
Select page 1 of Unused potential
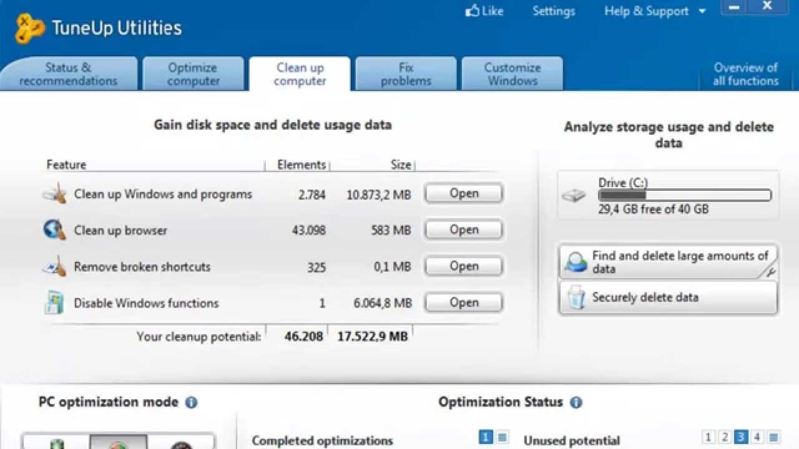coord(708,437)
